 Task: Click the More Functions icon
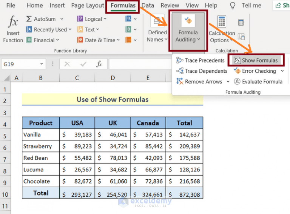coord(128,40)
